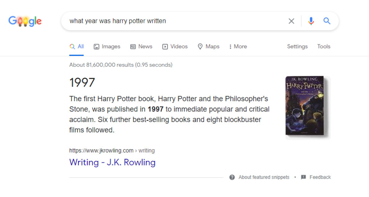
Task: Start voice search with microphone icon
Action: click(311, 21)
